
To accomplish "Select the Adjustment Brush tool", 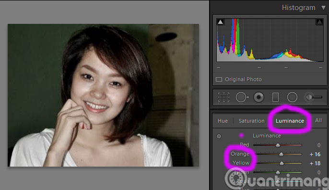I will 314,97.
